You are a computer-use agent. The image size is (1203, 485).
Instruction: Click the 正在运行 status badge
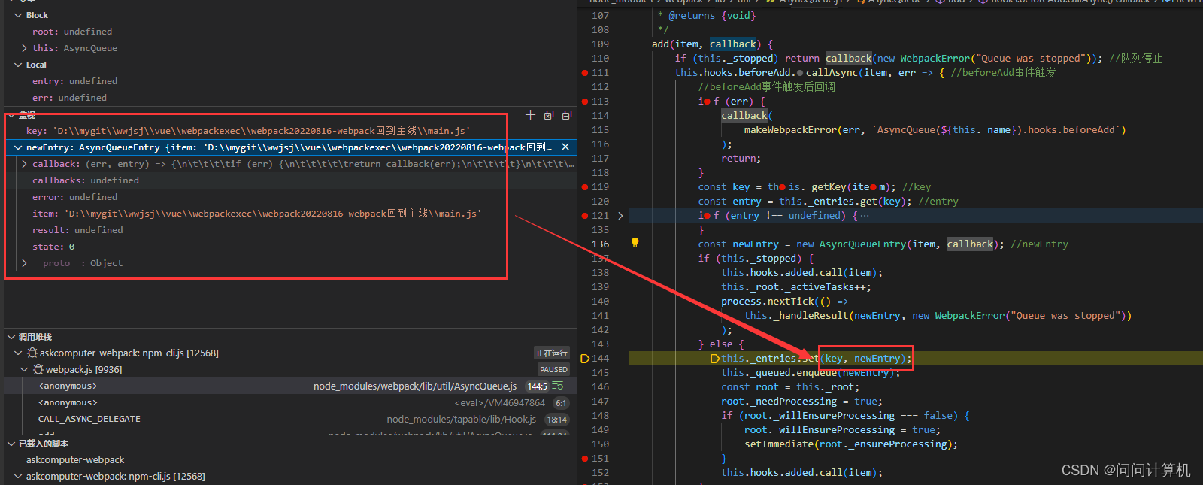(552, 353)
